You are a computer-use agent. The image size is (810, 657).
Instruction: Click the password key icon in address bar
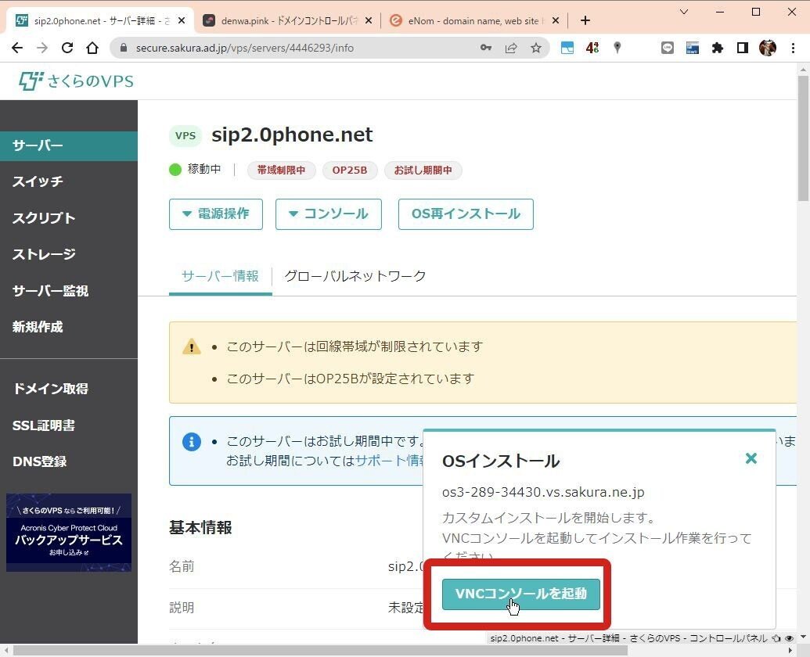pos(485,48)
